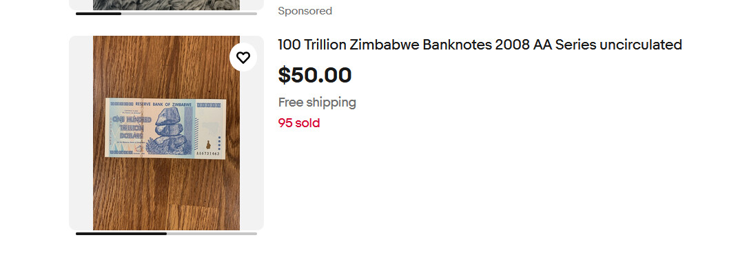Click the light gray margin left of the banknote photo
The width and height of the screenshot is (747, 253).
point(81,133)
